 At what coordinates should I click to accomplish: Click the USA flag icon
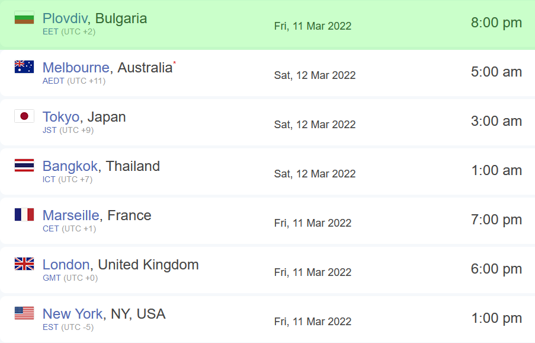(24, 313)
